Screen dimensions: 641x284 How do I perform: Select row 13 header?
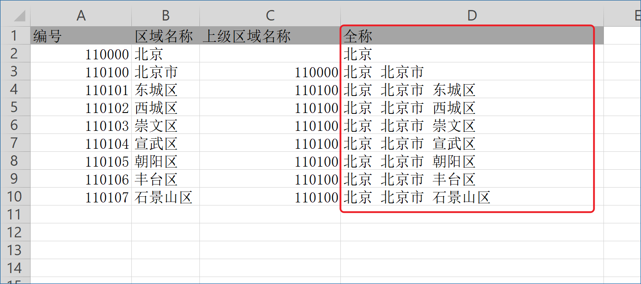[15, 250]
